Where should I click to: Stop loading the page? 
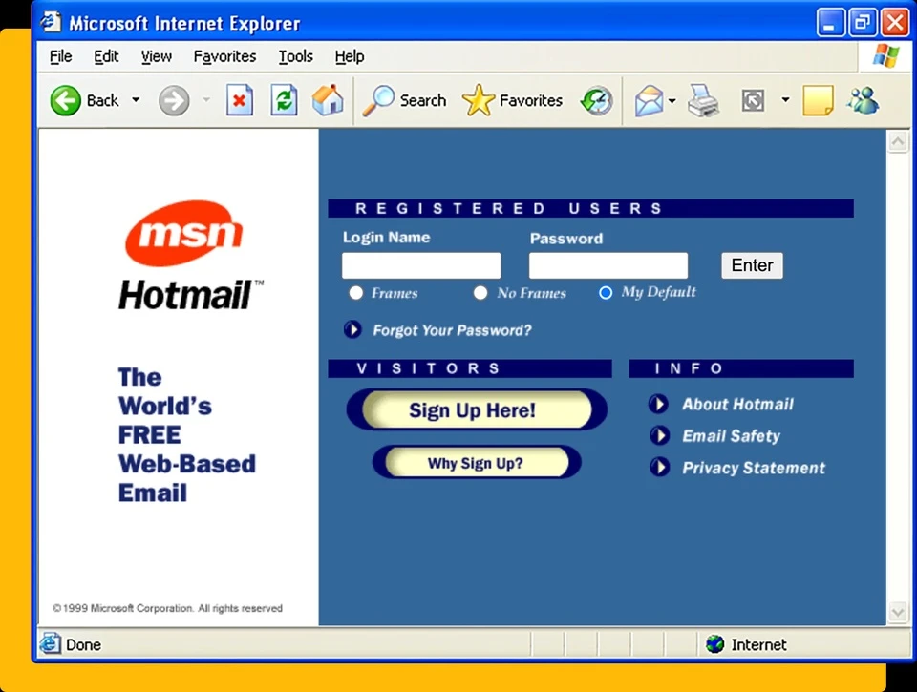239,100
